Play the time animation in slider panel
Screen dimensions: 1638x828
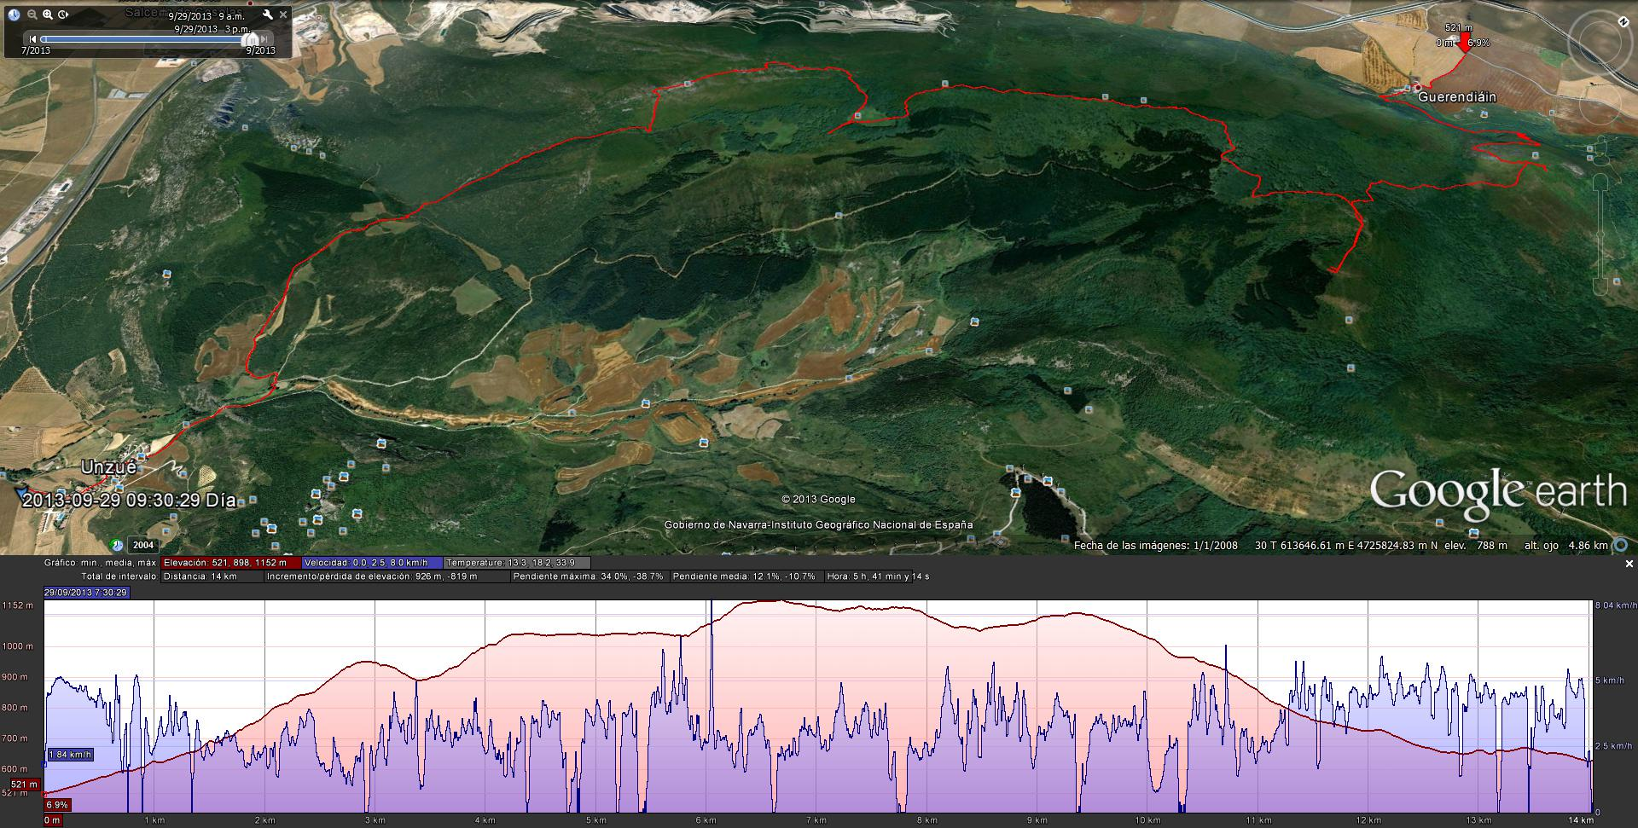pyautogui.click(x=63, y=14)
